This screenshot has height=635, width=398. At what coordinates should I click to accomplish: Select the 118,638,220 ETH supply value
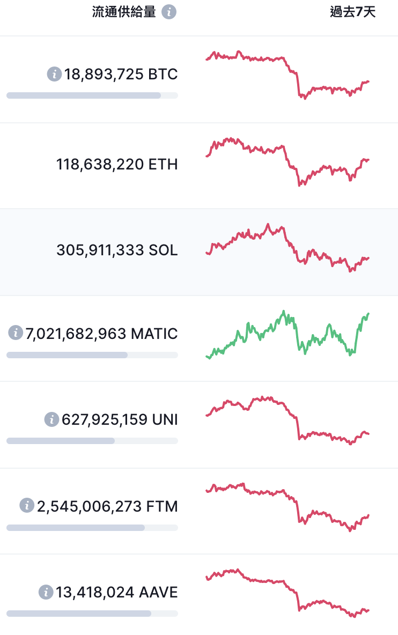[x=117, y=165]
